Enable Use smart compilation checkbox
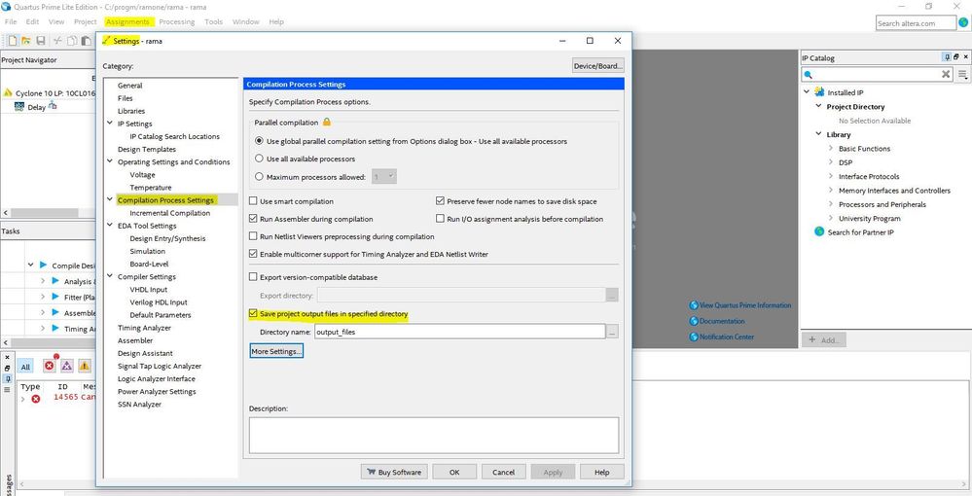This screenshot has height=496, width=972. 253,201
